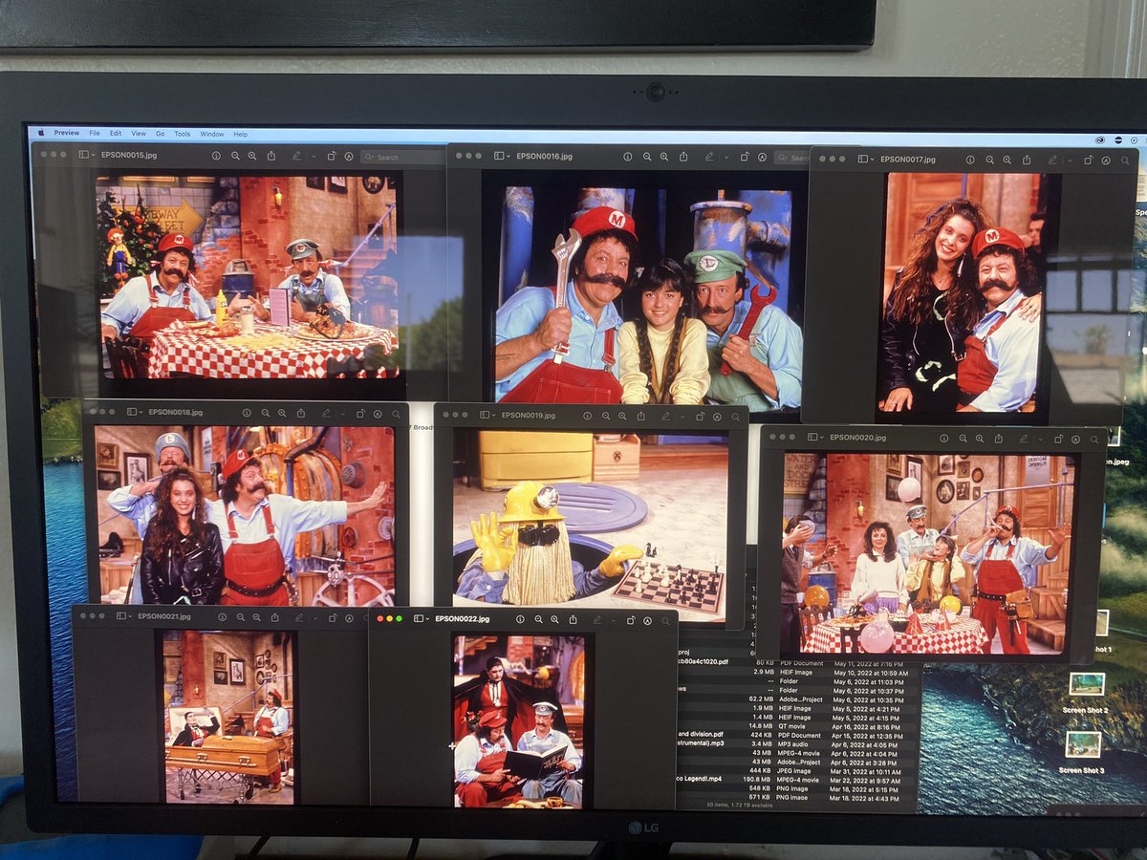Share the EPSON0016.jpg image

pyautogui.click(x=684, y=156)
